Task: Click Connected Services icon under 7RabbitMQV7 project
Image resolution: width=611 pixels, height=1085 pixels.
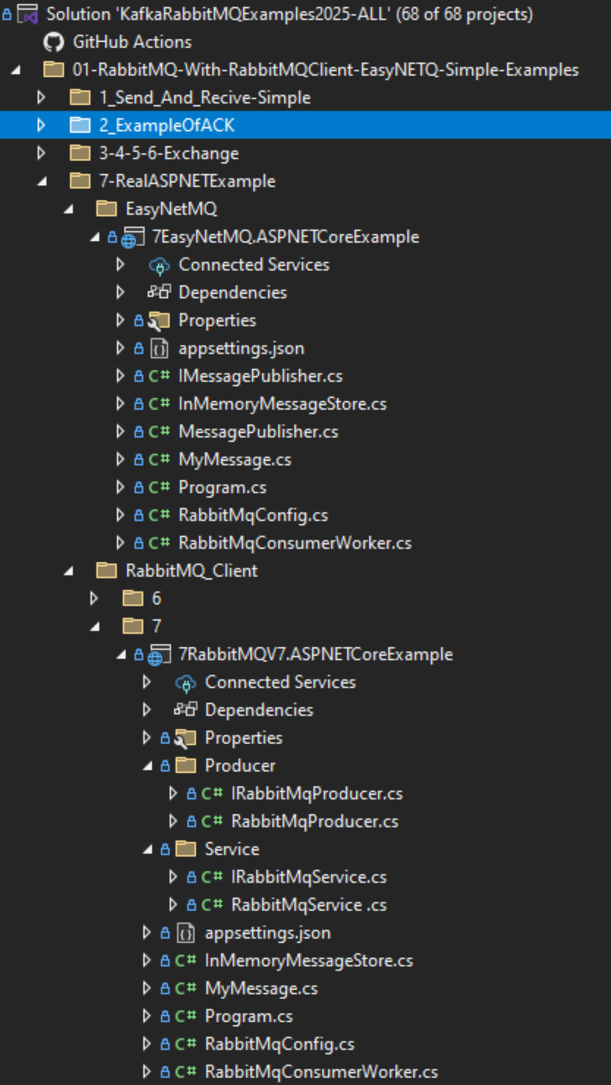Action: [185, 683]
